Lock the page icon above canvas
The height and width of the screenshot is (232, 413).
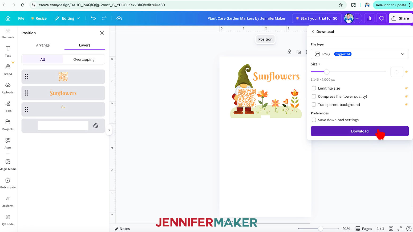click(x=289, y=52)
